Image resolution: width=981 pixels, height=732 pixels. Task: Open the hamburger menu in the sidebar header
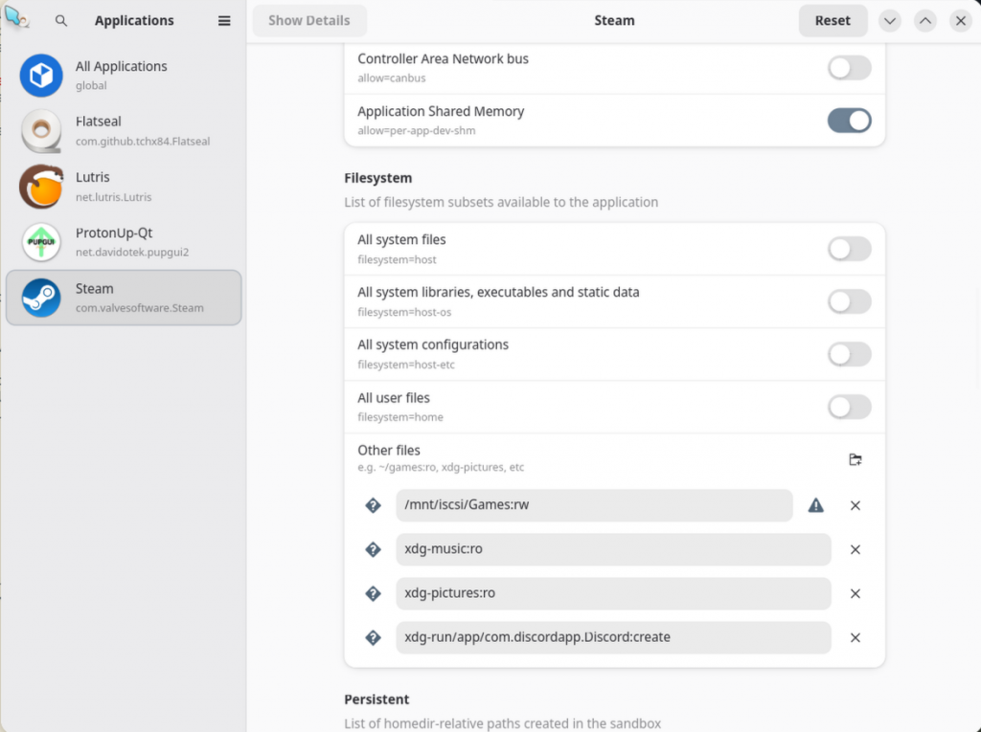(224, 20)
